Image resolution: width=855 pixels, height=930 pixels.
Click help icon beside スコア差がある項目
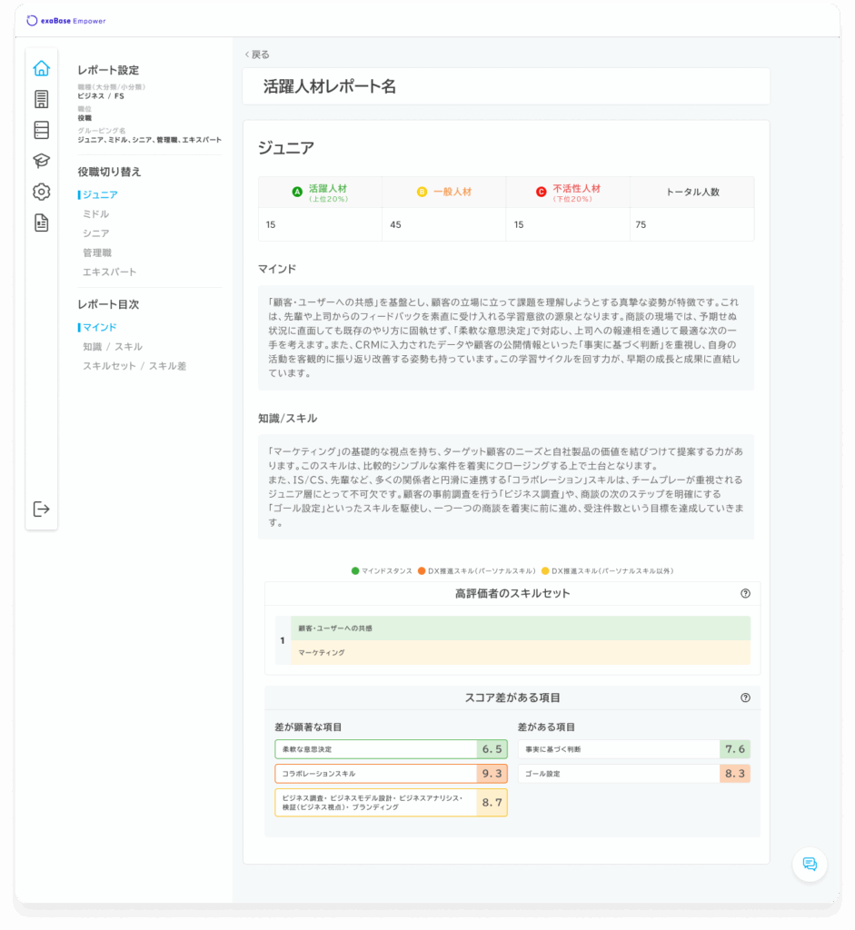pos(745,697)
